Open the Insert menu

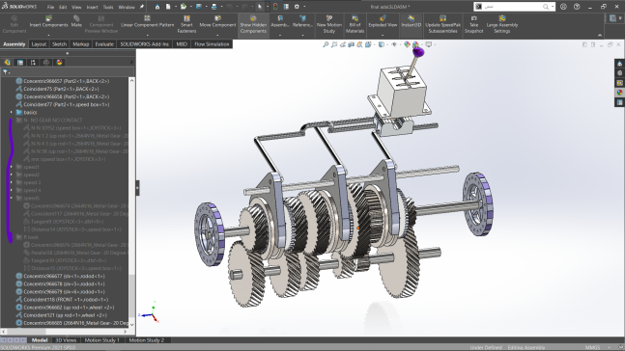[92, 7]
